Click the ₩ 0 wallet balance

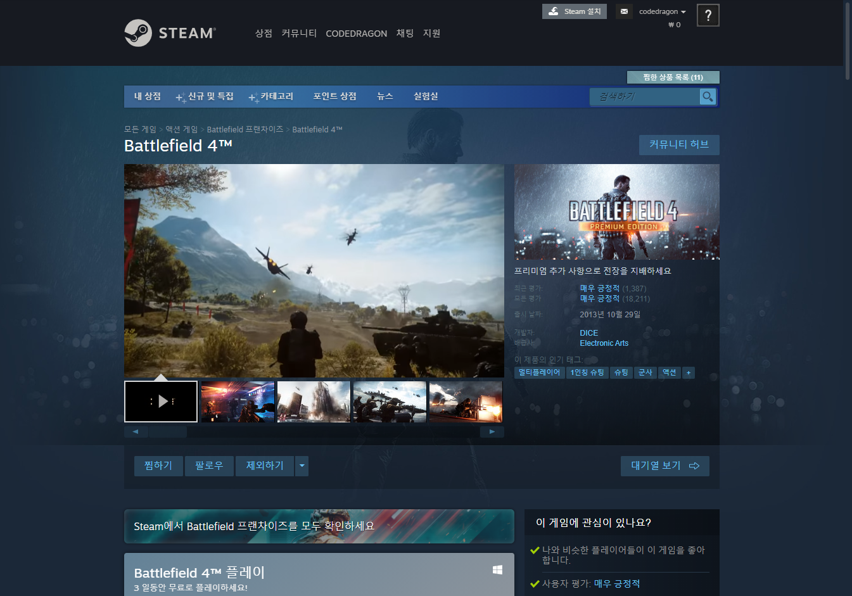(x=675, y=25)
